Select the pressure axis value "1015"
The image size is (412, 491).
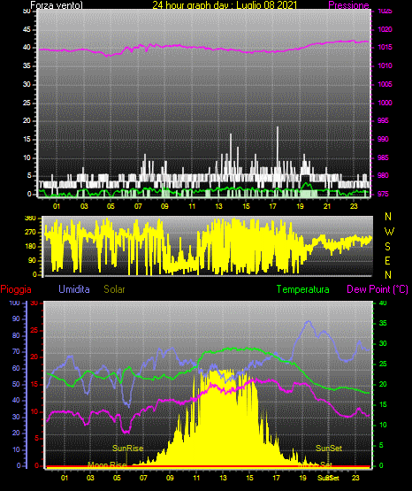point(385,47)
